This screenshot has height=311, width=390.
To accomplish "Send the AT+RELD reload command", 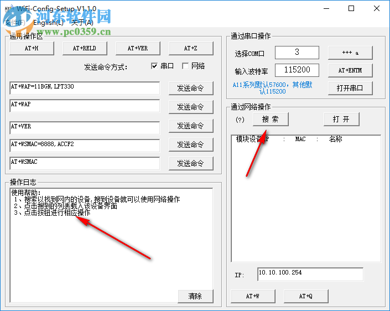I will (x=85, y=48).
